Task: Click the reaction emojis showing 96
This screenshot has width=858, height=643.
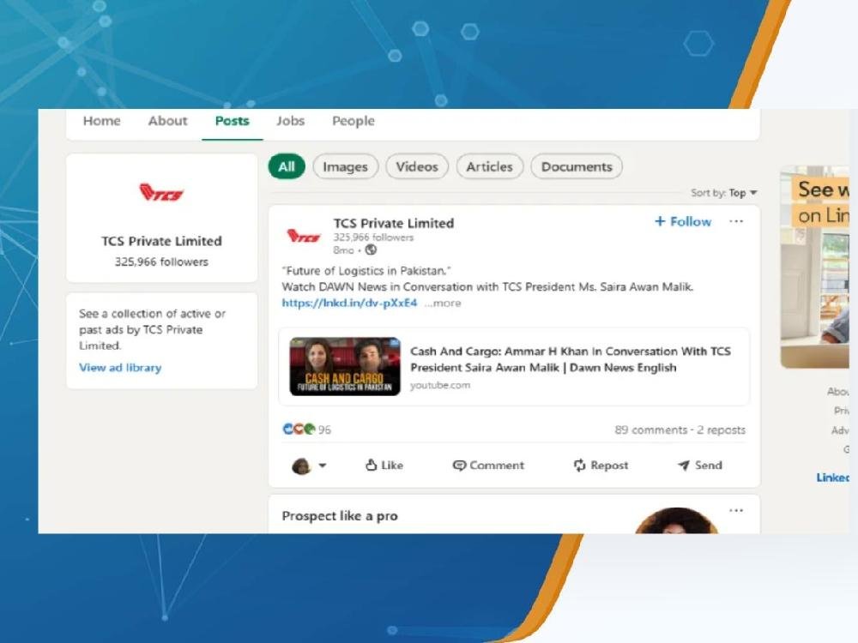Action: coord(299,430)
